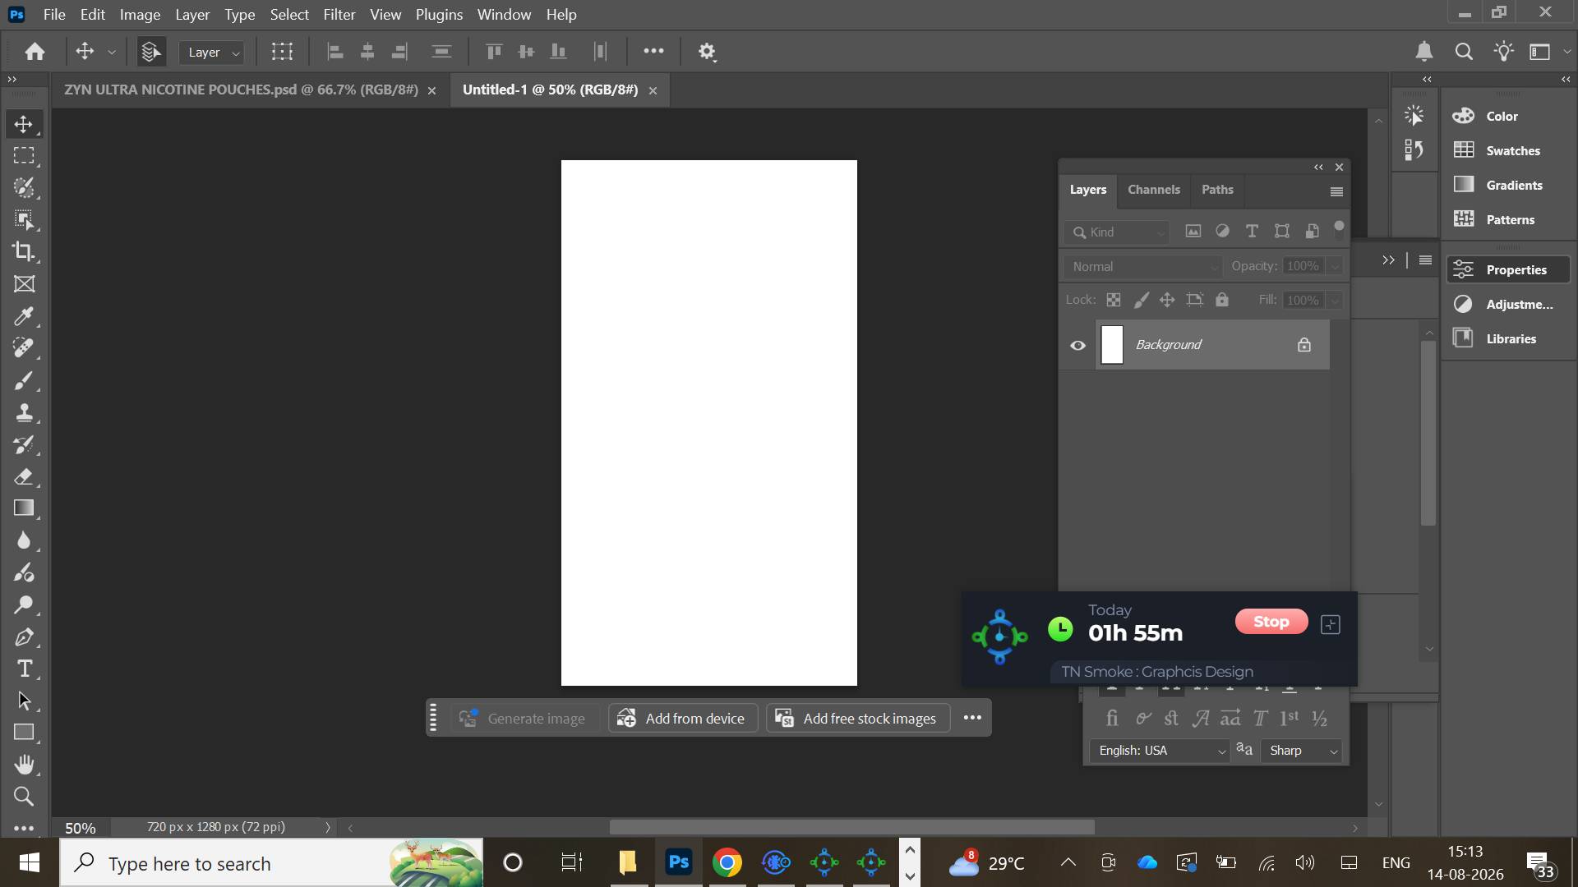1578x887 pixels.
Task: Switch to the Channels tab
Action: 1154,190
